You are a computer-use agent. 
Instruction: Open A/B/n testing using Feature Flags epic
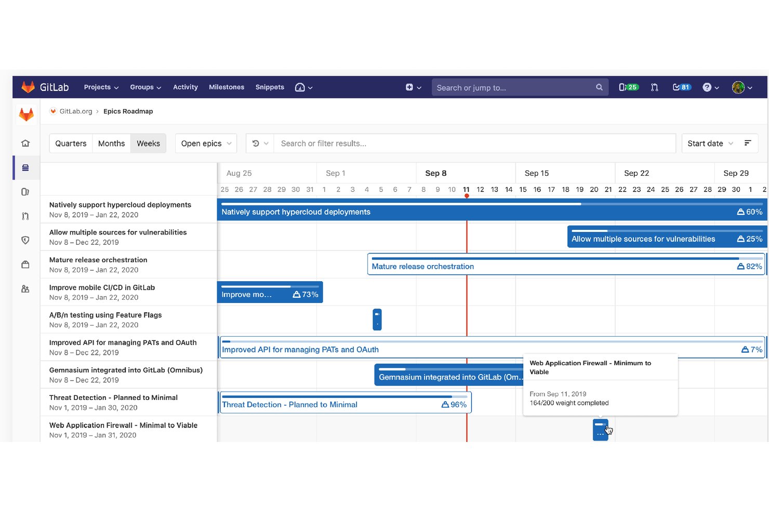coord(105,315)
